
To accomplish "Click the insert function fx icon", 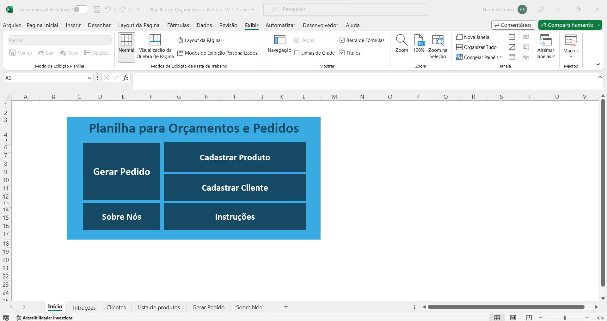I will (126, 78).
